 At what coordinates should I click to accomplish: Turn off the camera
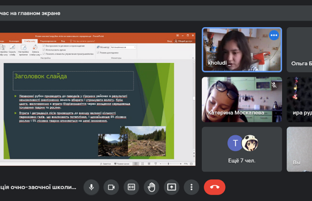(111, 187)
